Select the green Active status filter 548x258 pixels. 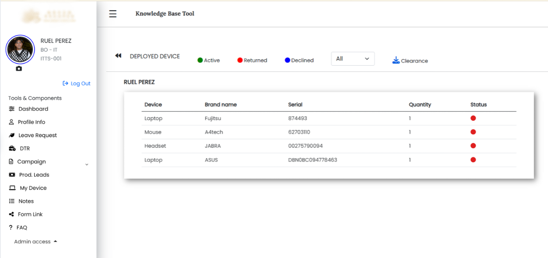(208, 60)
